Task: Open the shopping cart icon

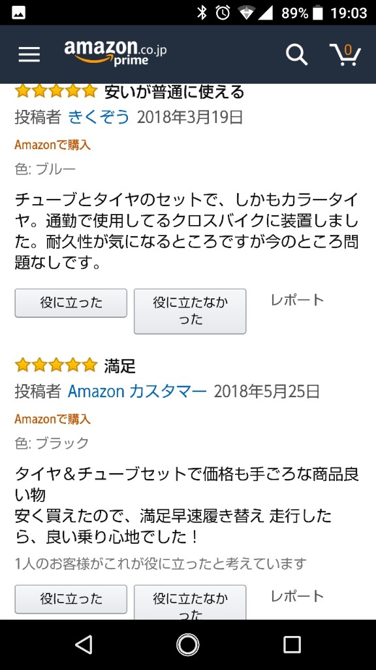Action: click(x=345, y=55)
